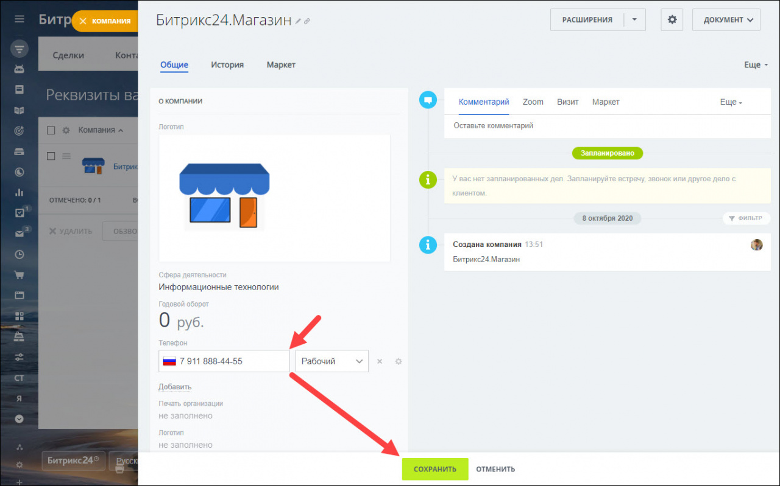Open the gear icon at the sidebar bottom

click(19, 465)
